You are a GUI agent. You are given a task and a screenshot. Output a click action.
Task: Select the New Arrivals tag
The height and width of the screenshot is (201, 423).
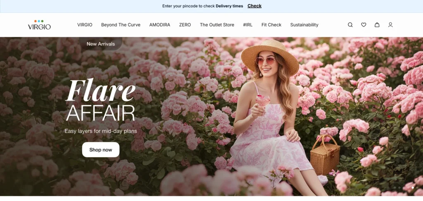pyautogui.click(x=100, y=44)
